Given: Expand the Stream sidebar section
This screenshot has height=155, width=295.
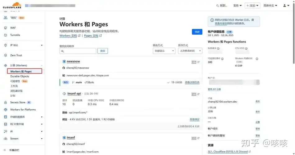Looking at the screenshot, I should tap(42, 139).
